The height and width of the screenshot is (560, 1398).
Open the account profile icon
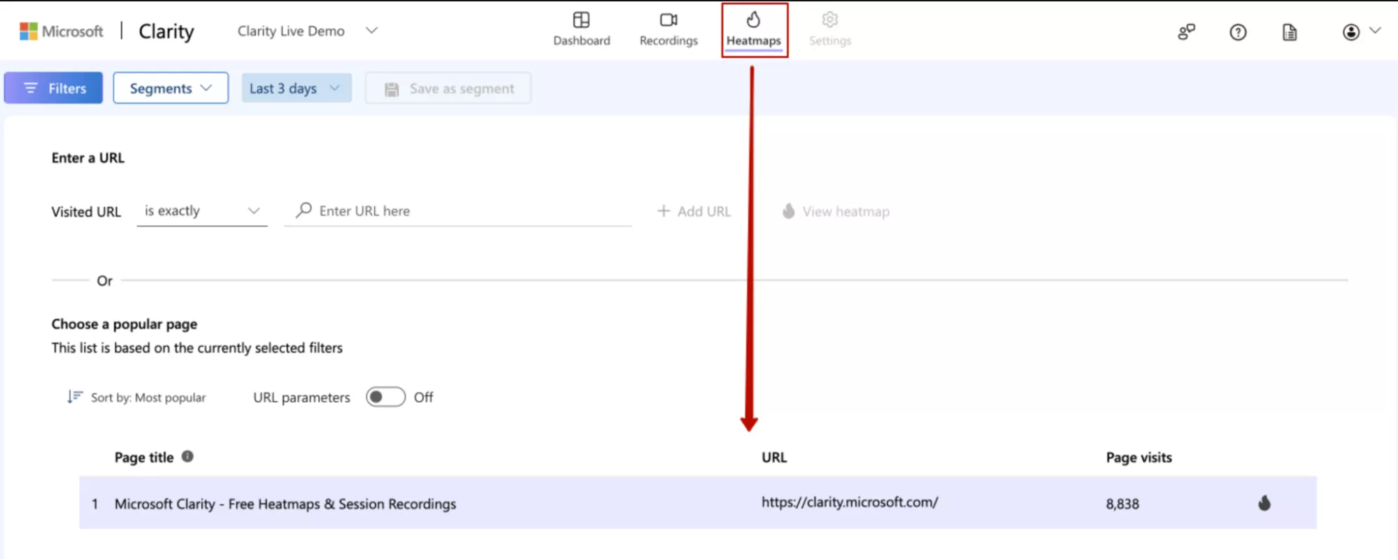click(x=1351, y=32)
